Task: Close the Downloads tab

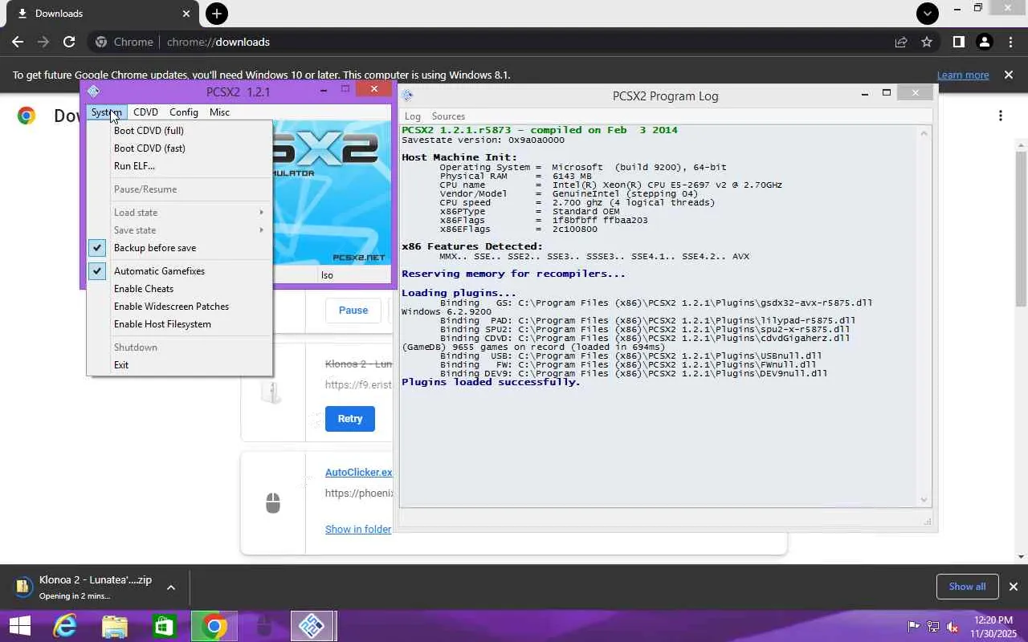Action: [186, 14]
